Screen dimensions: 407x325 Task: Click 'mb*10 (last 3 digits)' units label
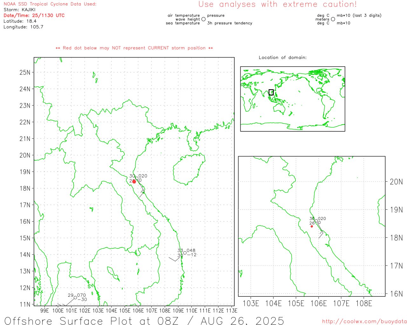pos(359,16)
